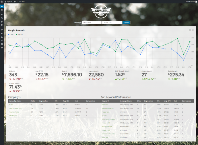The height and width of the screenshot is (145, 198).
Task: Click the info icon beside Cost / Conv
Action: (177, 71)
